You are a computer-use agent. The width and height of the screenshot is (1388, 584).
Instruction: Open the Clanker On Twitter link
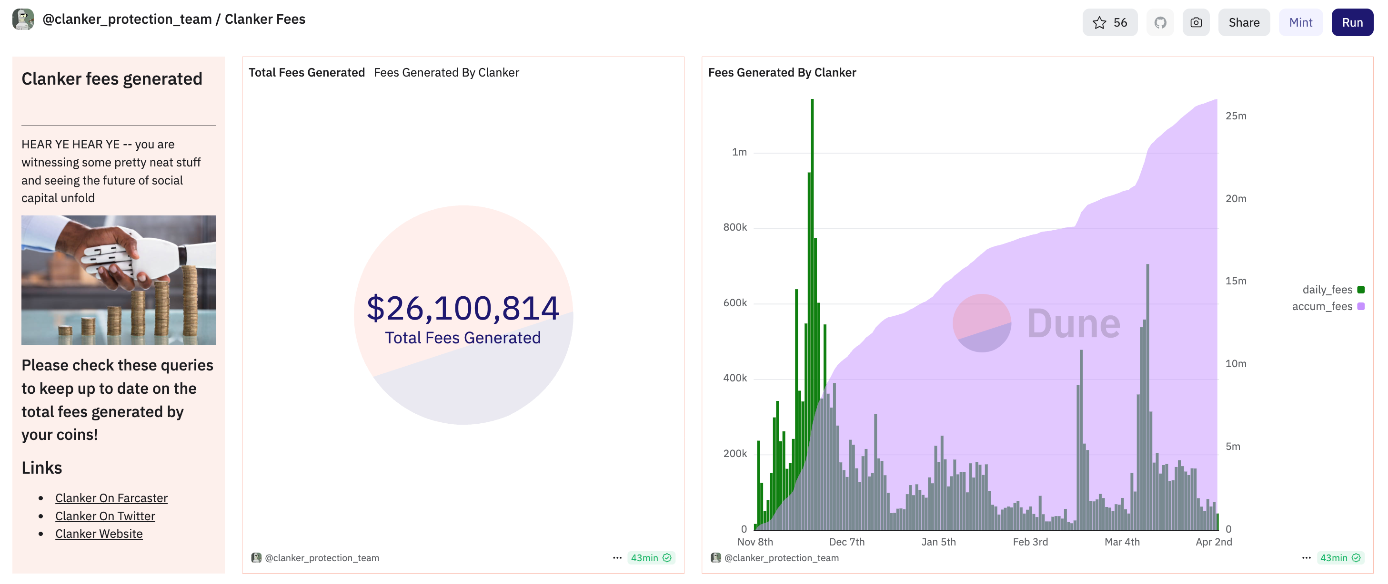coord(105,516)
